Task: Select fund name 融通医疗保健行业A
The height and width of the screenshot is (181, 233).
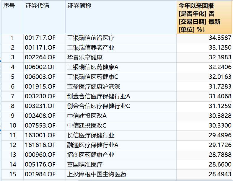Action: (92, 145)
